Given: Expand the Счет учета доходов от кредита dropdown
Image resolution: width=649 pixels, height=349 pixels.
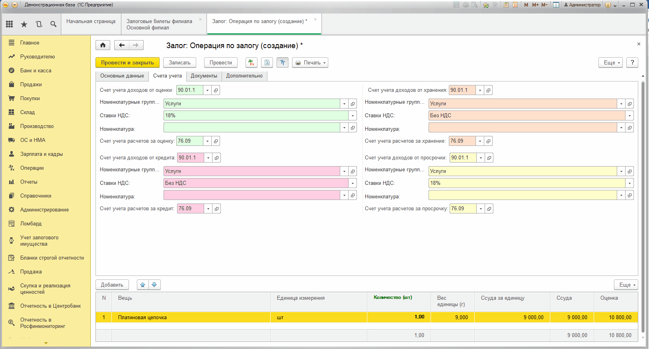Looking at the screenshot, I should click(208, 158).
